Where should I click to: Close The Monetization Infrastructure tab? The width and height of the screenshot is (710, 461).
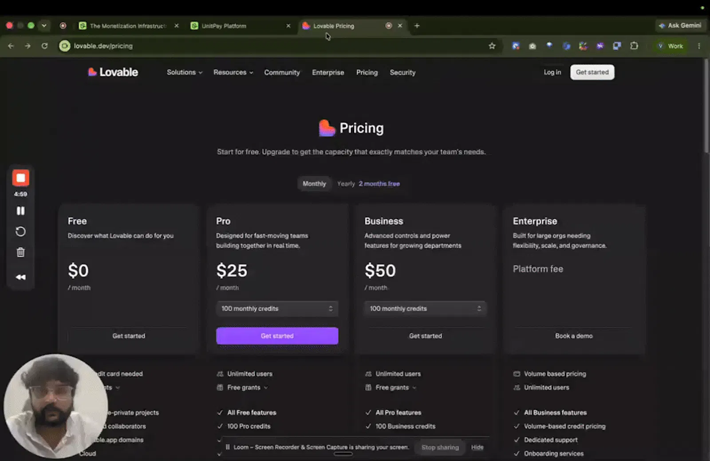tap(177, 26)
